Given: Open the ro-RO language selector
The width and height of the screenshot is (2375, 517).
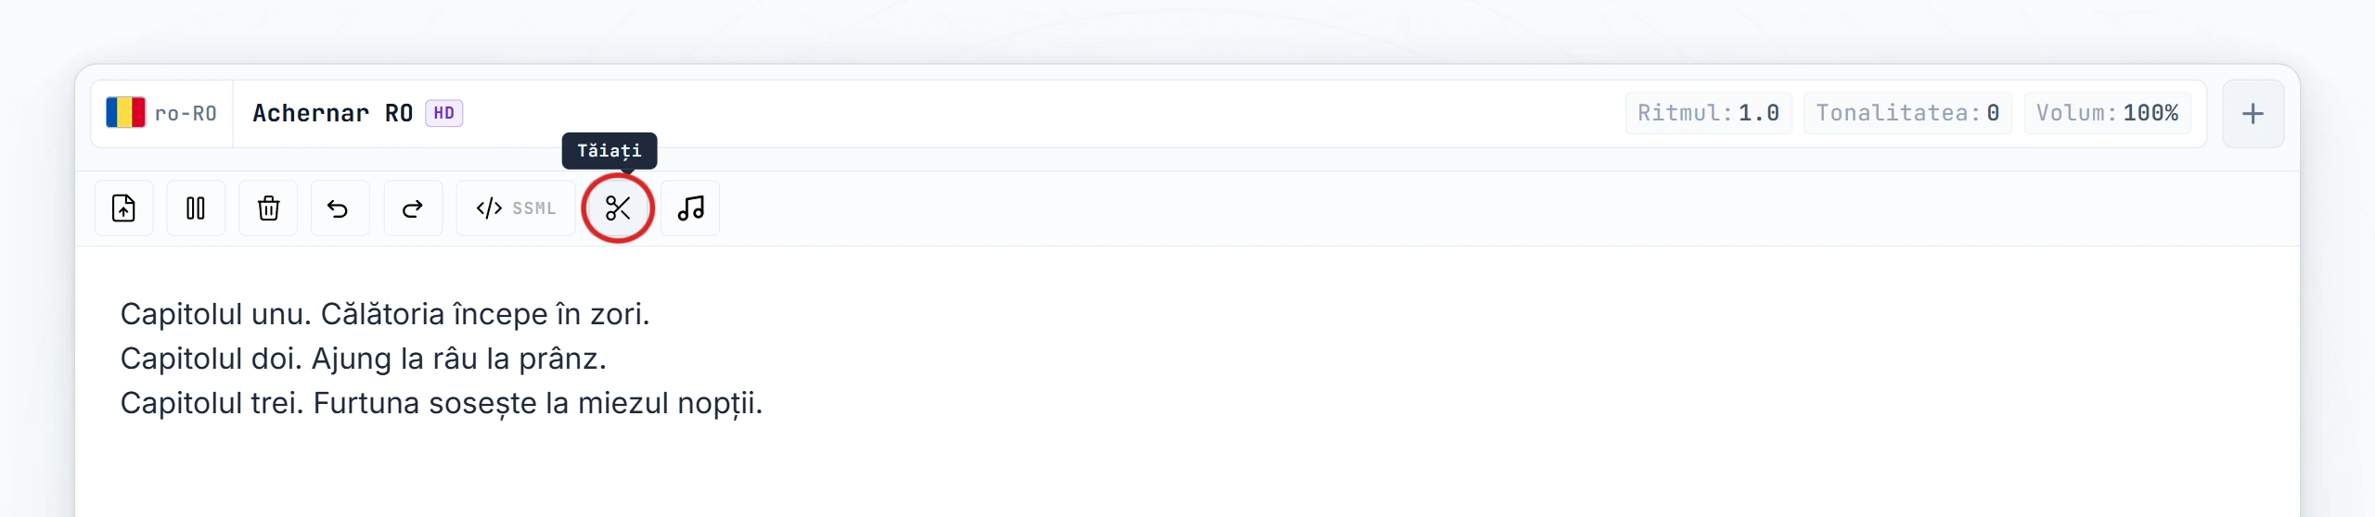Looking at the screenshot, I should pyautogui.click(x=161, y=113).
